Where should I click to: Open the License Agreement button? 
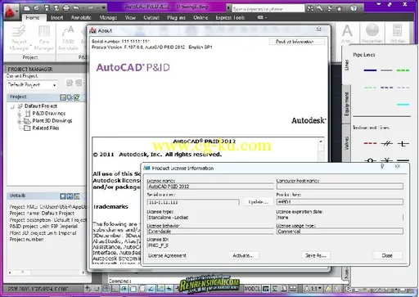point(167,255)
